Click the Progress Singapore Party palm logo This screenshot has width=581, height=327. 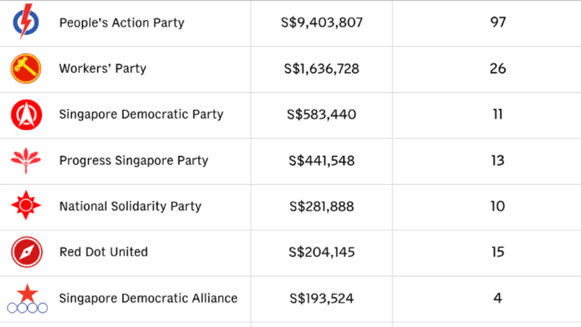(x=26, y=161)
